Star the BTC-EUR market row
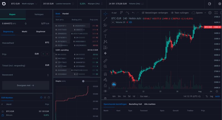The image size is (222, 120). [2, 111]
